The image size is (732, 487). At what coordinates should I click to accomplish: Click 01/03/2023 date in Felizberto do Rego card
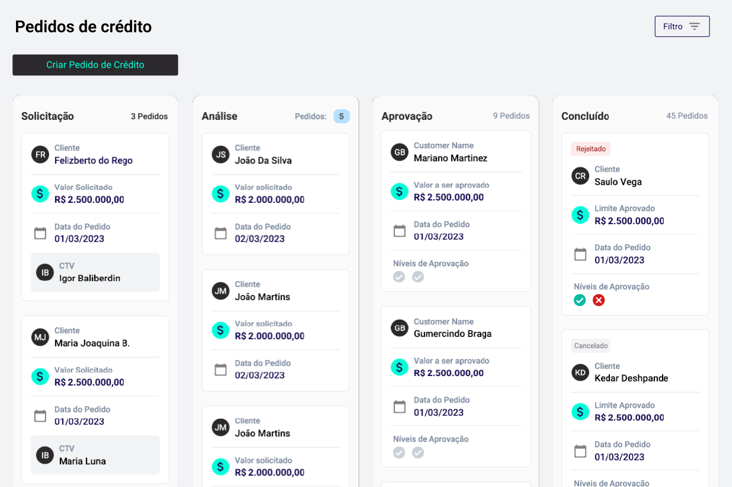[79, 239]
